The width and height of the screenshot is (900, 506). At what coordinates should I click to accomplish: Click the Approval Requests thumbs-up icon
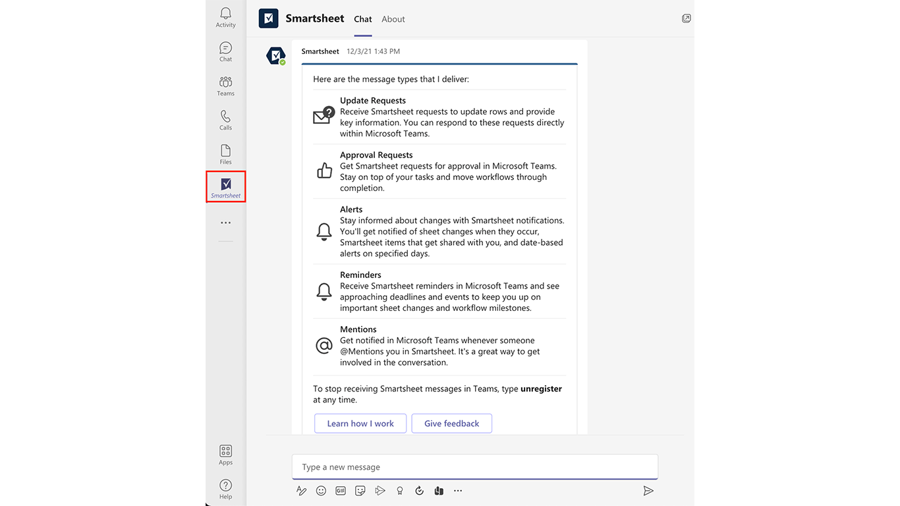[324, 171]
